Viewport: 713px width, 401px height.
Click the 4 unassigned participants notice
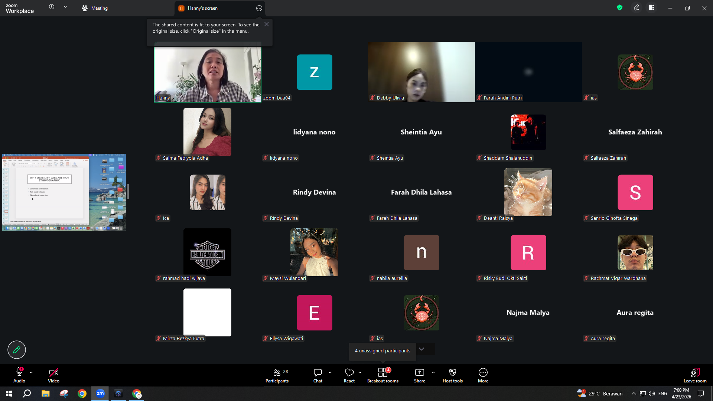tap(382, 351)
